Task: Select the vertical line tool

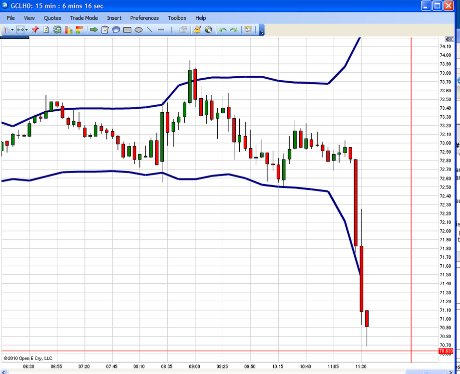Action: tap(172, 30)
